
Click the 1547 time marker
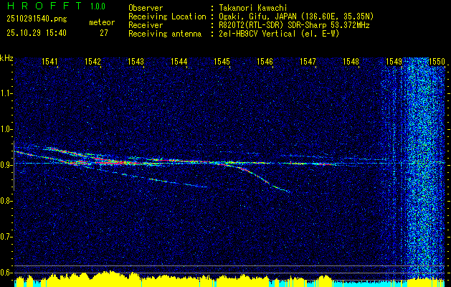pos(308,61)
